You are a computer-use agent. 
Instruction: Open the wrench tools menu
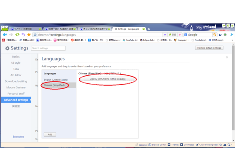pyautogui.click(x=232, y=35)
